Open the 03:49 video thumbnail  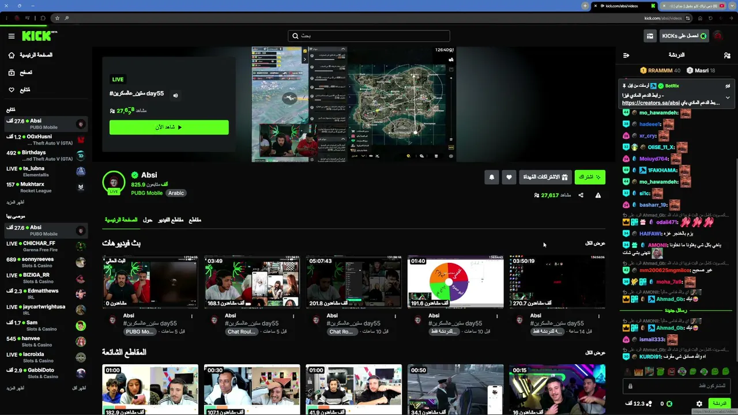point(252,282)
